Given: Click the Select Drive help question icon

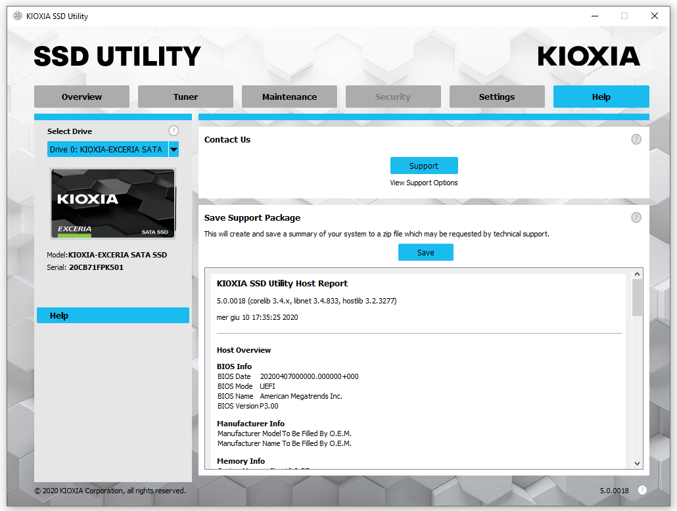Looking at the screenshot, I should click(174, 131).
